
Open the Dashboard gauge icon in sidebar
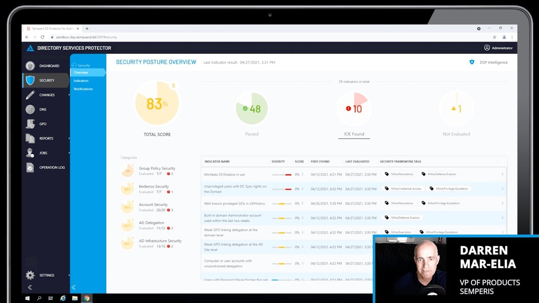pos(30,66)
